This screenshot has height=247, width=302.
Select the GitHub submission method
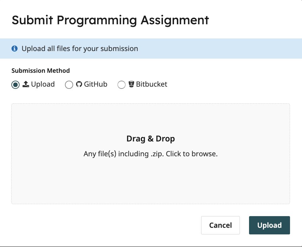[x=69, y=85]
